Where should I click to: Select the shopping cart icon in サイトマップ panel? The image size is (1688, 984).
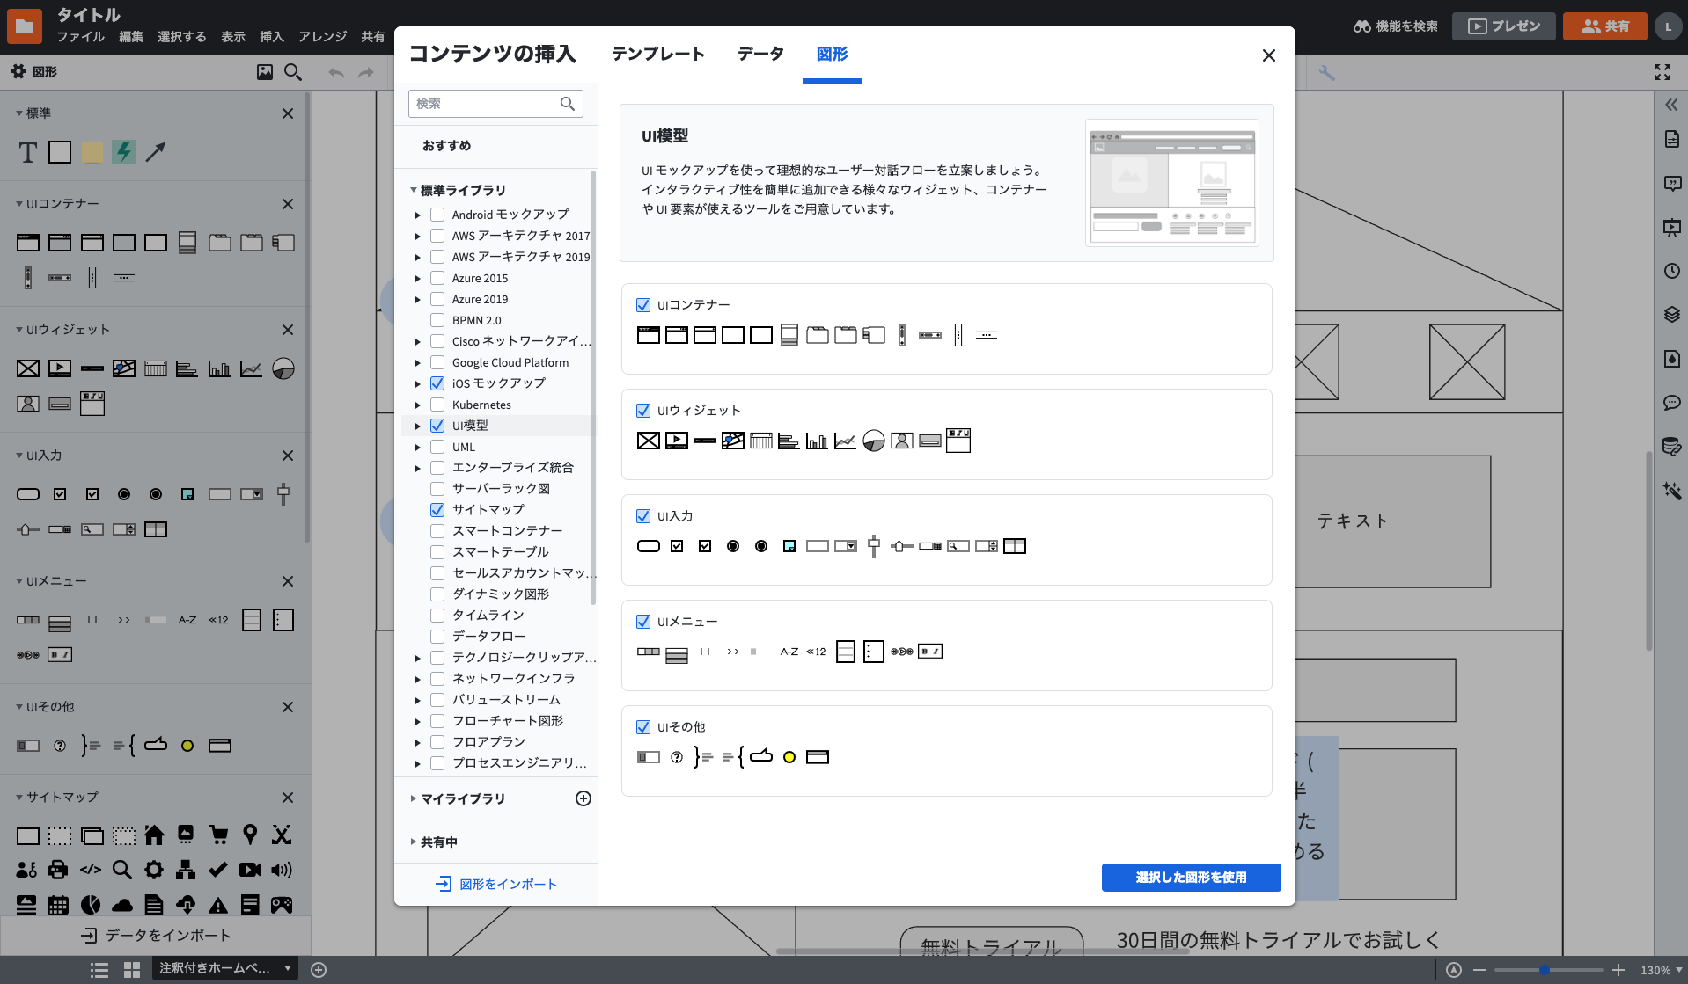218,835
